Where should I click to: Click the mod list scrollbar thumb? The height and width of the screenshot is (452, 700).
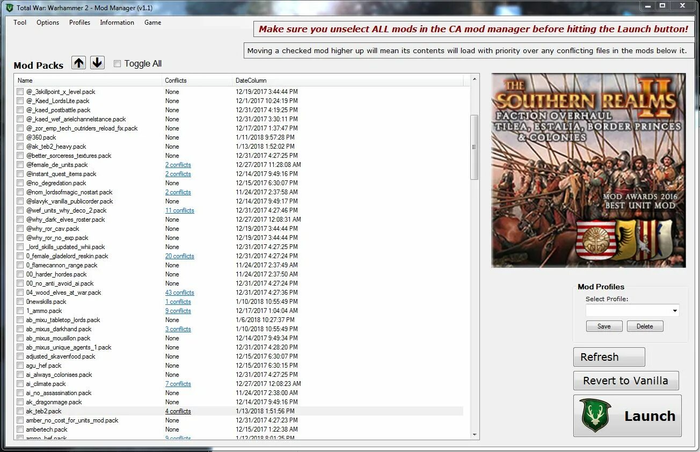(475, 147)
